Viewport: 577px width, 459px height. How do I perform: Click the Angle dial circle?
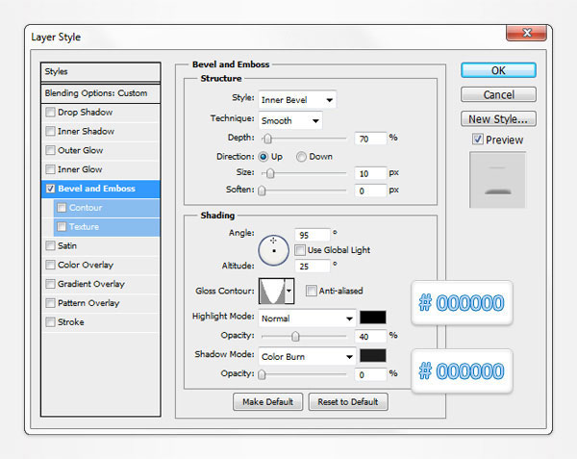[274, 249]
